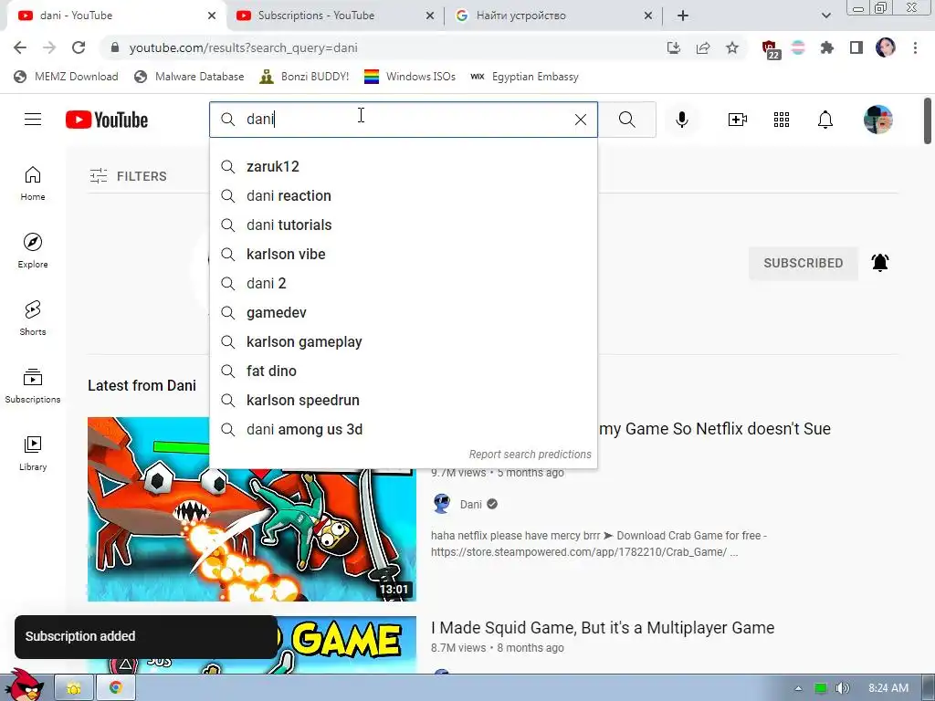Focus the YouTube search input field

click(x=404, y=120)
